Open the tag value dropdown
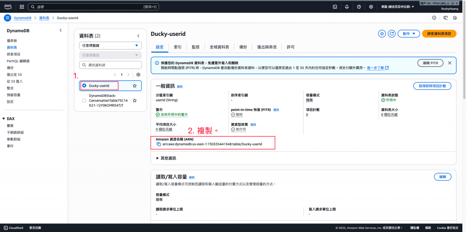The width and height of the screenshot is (466, 232). [x=111, y=55]
